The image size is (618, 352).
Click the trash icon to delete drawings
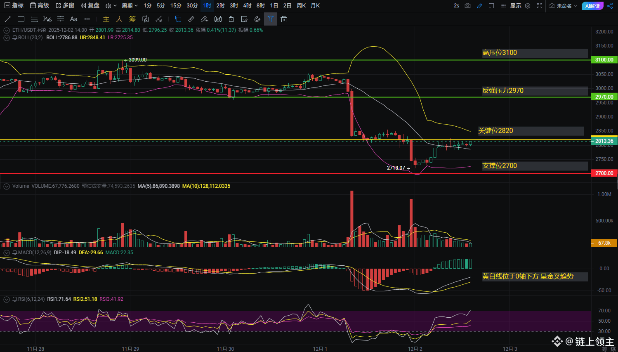[x=284, y=19]
